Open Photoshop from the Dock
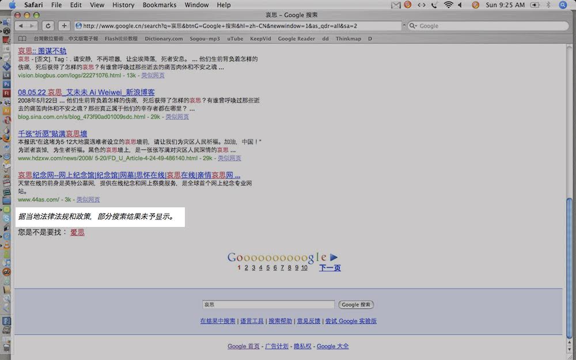 6,85
